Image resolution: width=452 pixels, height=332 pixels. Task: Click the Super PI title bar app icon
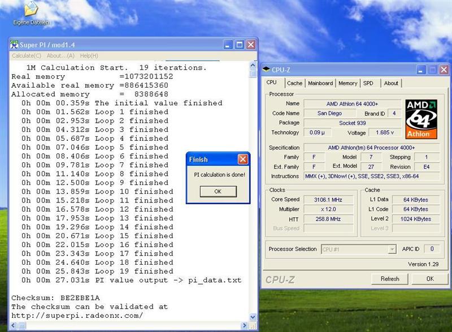[x=14, y=45]
